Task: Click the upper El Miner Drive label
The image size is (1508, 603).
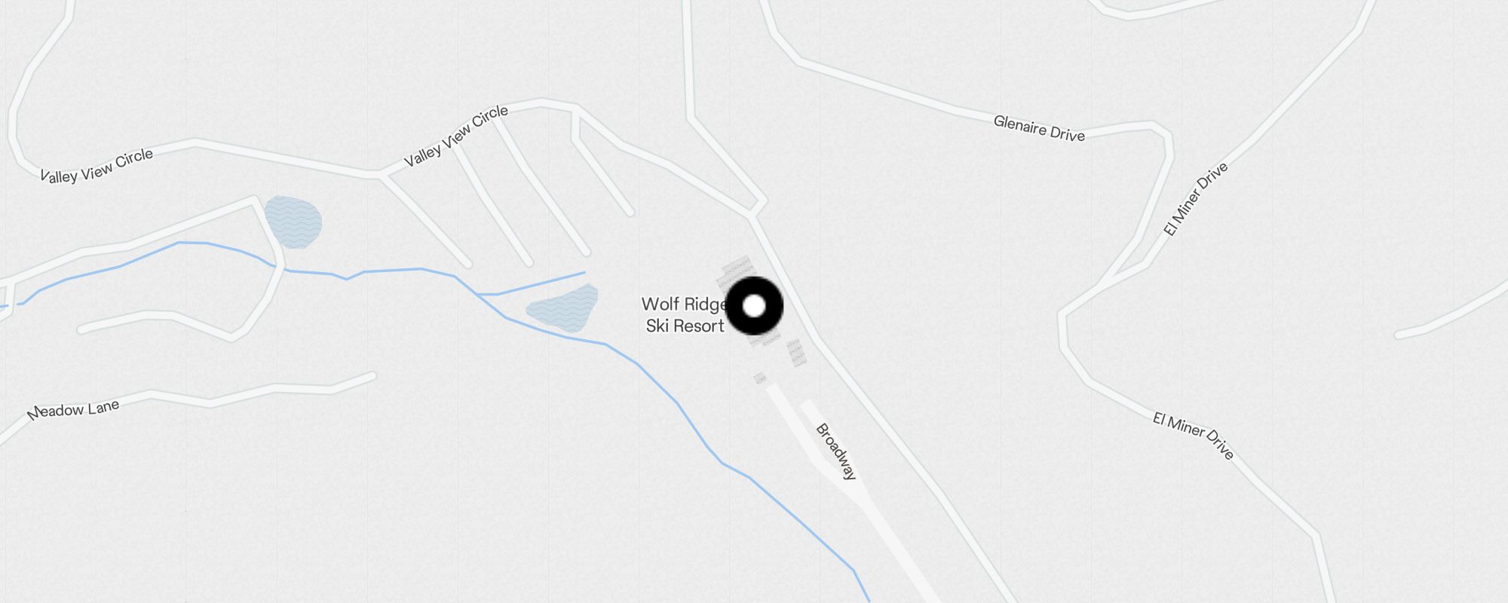Action: (1196, 199)
